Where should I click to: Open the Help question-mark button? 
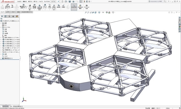tap(169, 2)
